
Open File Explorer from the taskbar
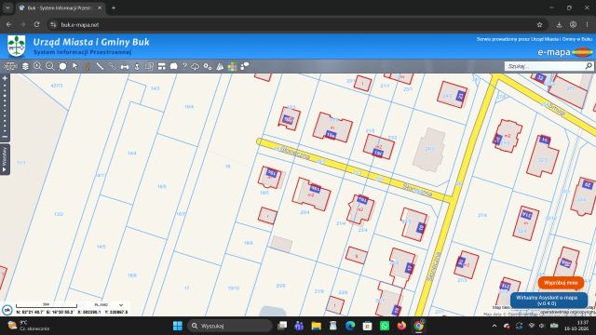316,326
